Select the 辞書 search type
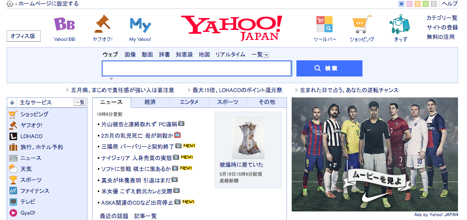This screenshot has height=220, width=467. [164, 55]
